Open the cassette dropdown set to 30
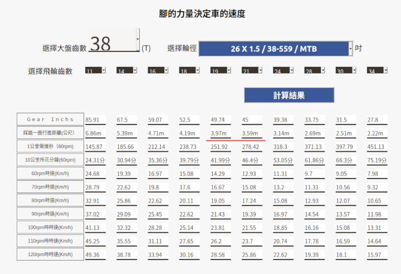The image size is (401, 274). point(346,70)
